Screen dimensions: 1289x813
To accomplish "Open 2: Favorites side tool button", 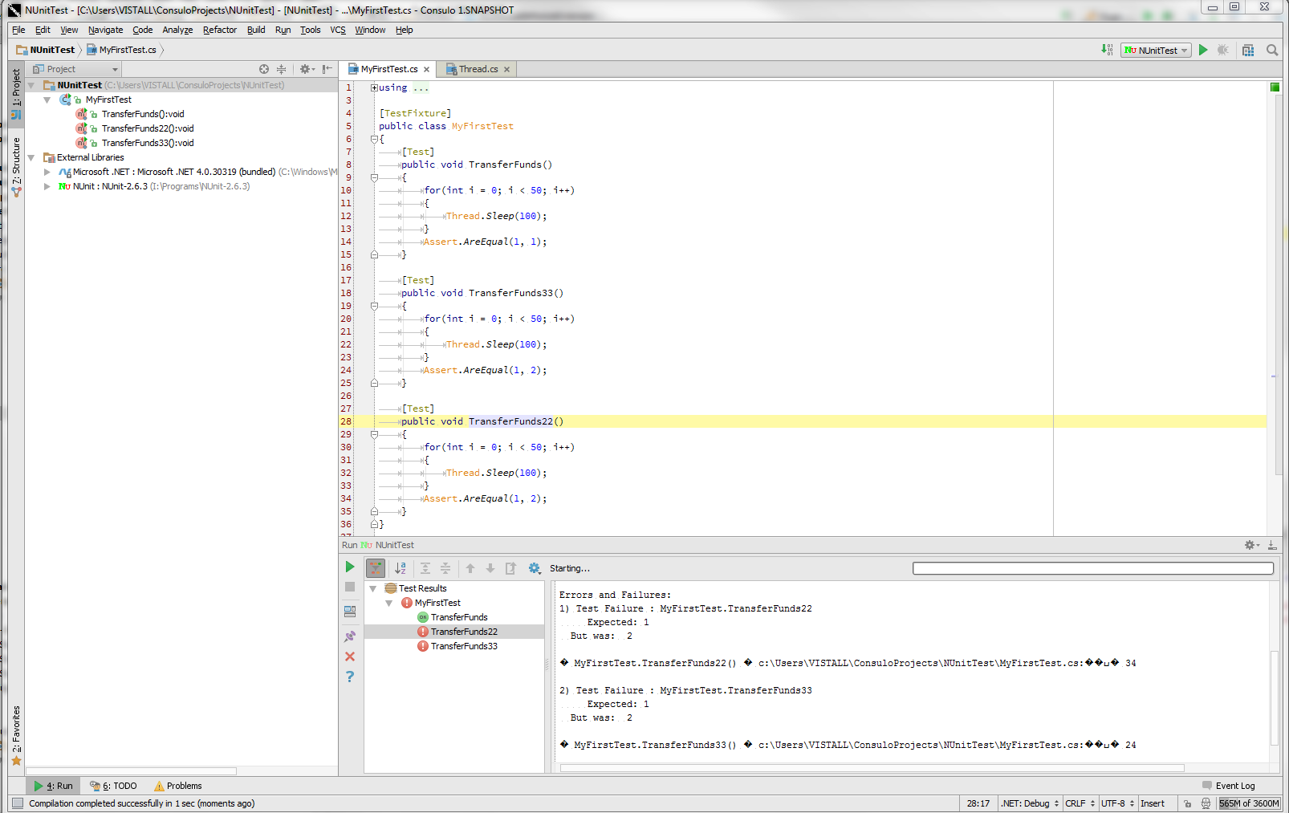I will click(16, 736).
